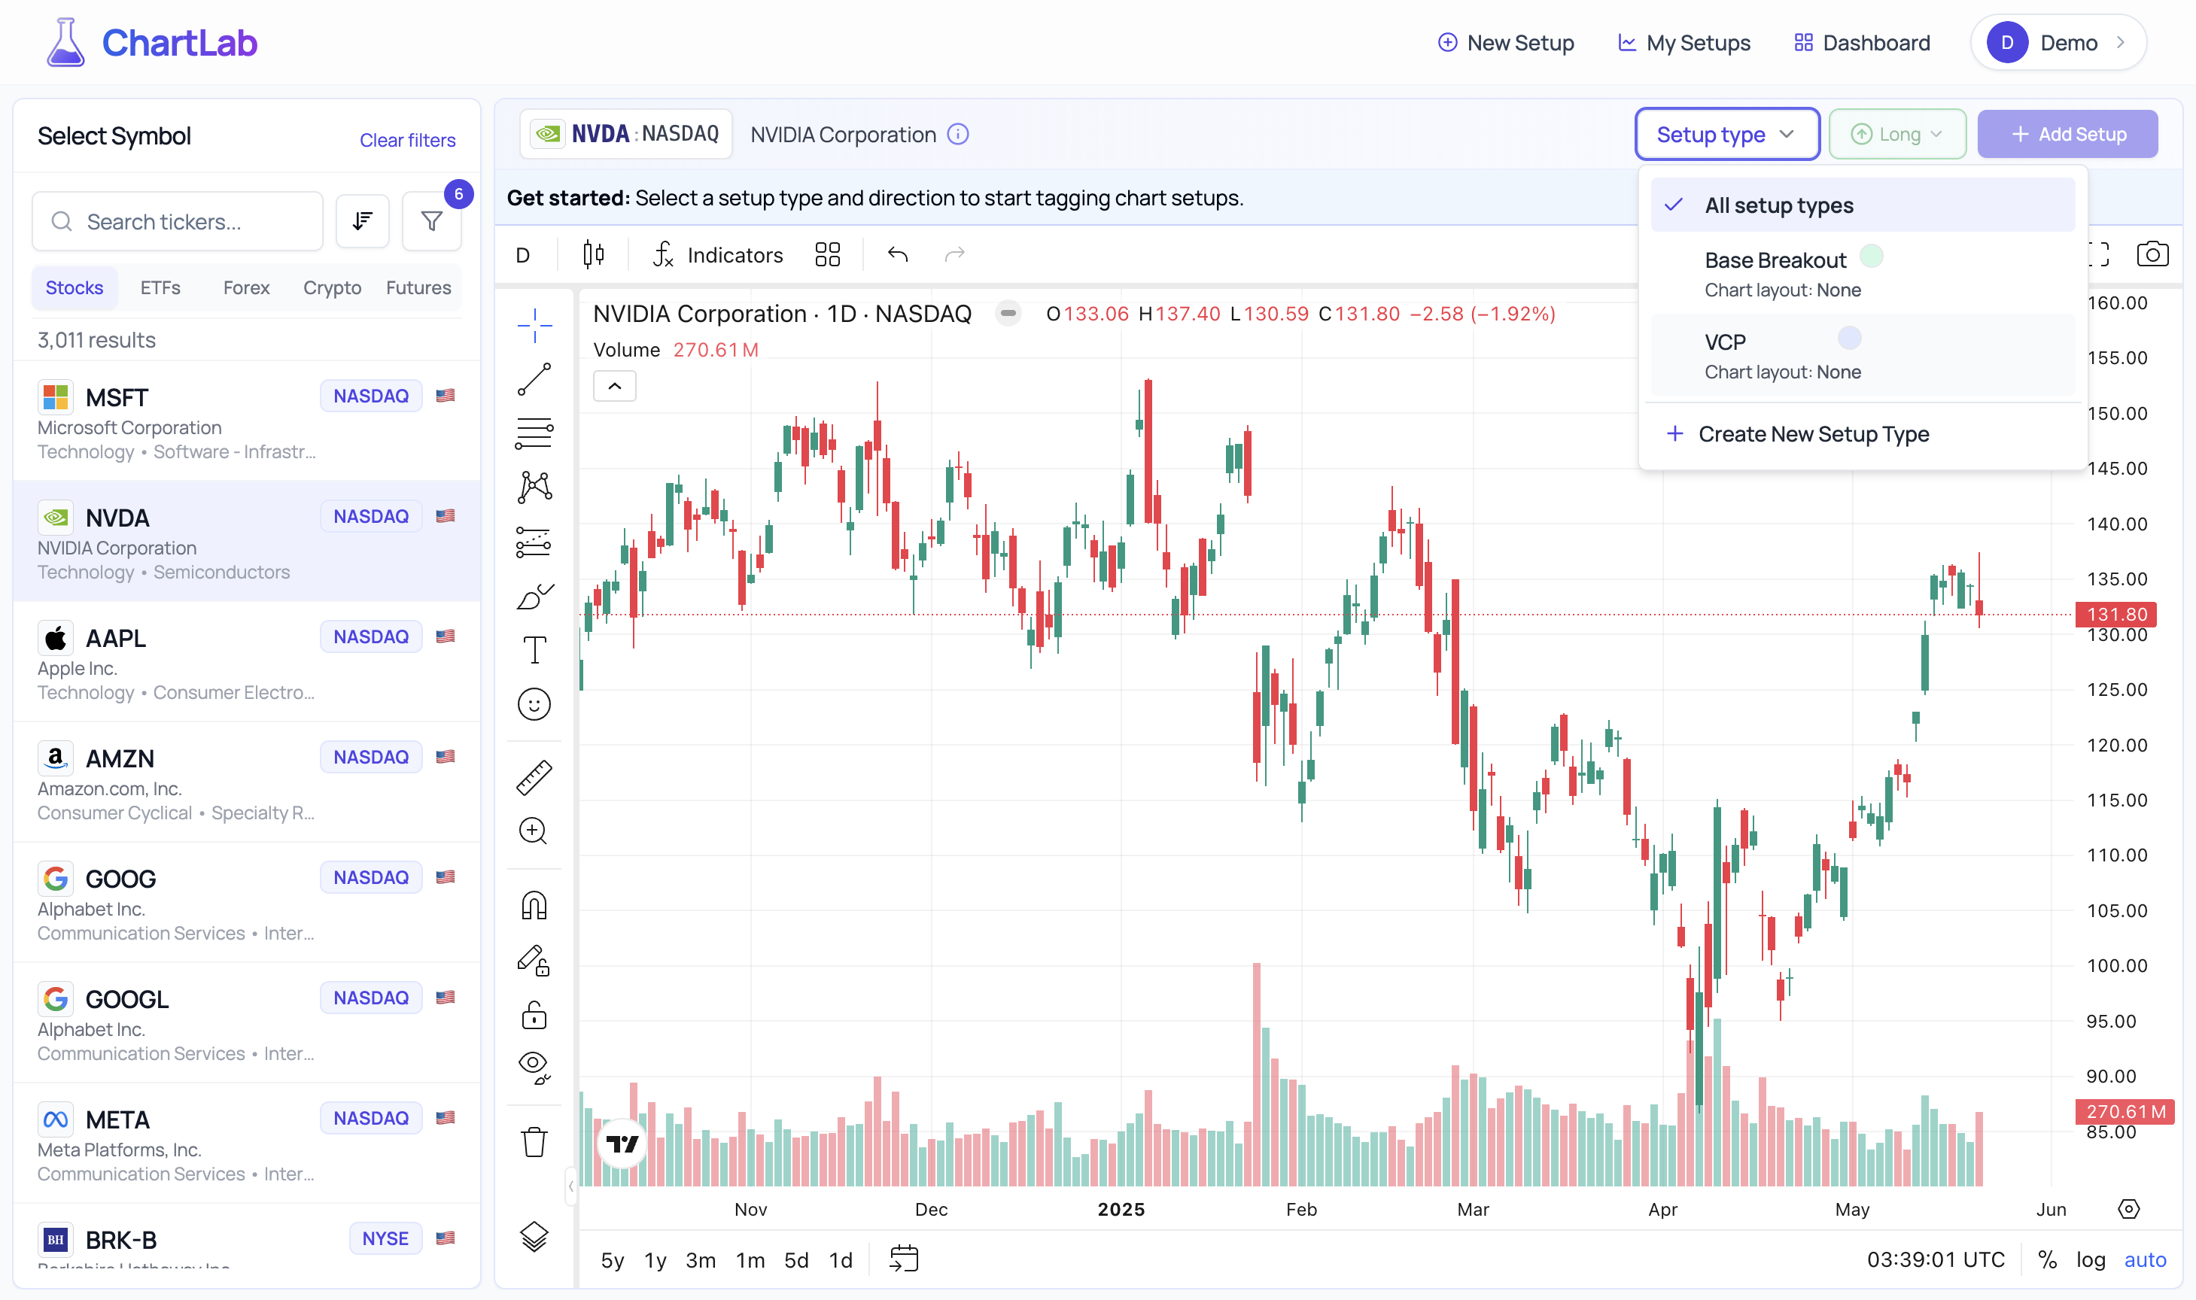Take a chart snapshot with camera icon
The height and width of the screenshot is (1300, 2196).
2152,254
